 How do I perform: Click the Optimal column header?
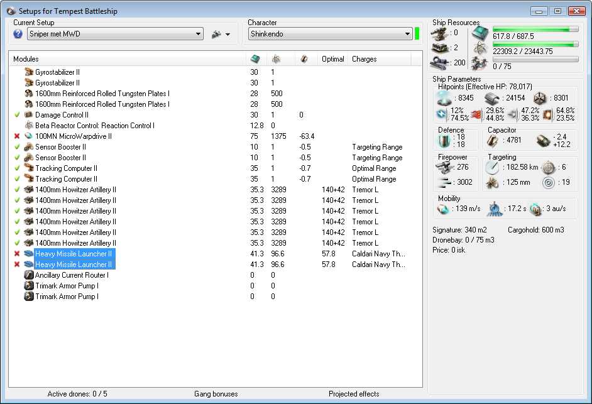pos(332,59)
